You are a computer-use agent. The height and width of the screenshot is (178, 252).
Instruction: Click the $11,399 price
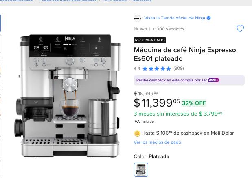coord(157,103)
